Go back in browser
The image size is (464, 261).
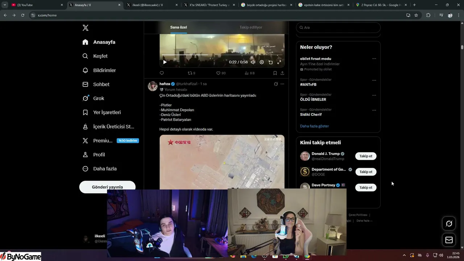click(5, 15)
